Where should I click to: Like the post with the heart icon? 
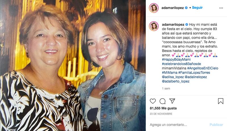click(153, 101)
